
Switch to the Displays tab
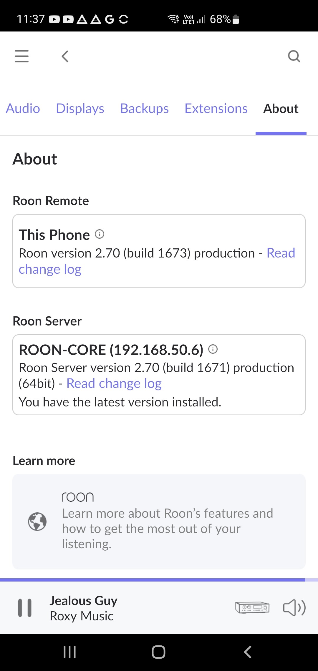coord(80,109)
